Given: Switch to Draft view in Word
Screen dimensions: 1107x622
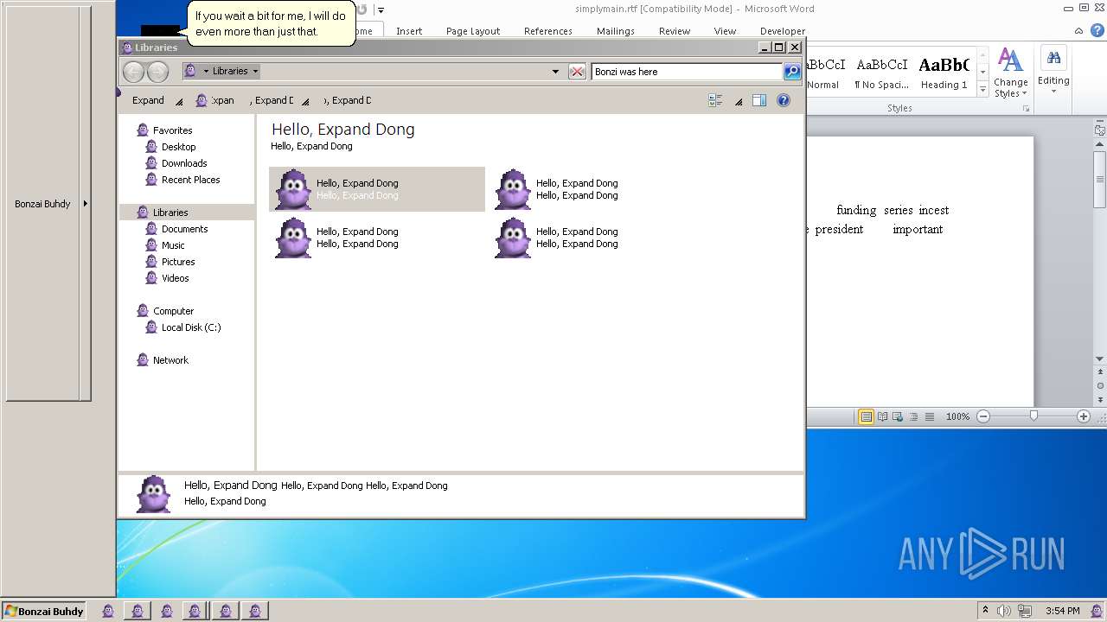Looking at the screenshot, I should 930,416.
